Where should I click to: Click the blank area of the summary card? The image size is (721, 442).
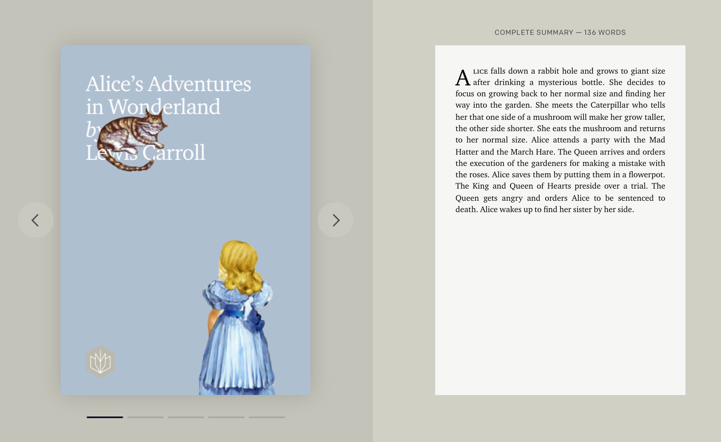pos(560,308)
